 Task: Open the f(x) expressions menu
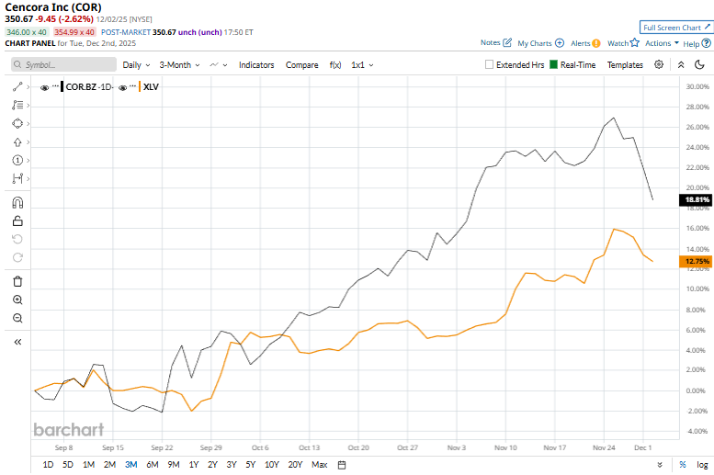[x=335, y=65]
